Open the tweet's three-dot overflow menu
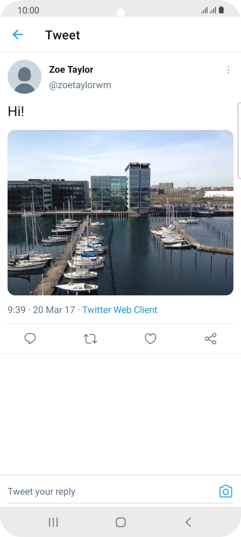The height and width of the screenshot is (537, 241). coord(228,70)
